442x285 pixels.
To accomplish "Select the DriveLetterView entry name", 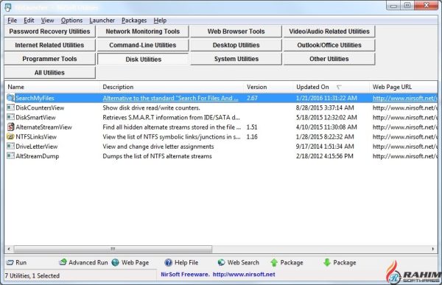I will coord(37,147).
